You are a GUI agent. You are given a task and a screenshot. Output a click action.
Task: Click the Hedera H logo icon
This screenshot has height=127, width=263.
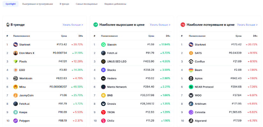pyautogui.click(x=103, y=78)
